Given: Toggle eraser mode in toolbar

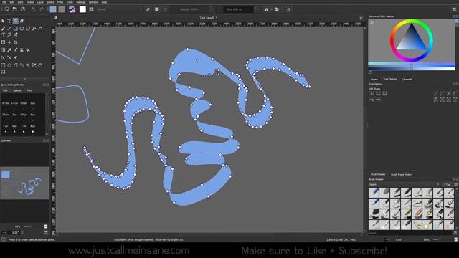Looking at the screenshot, I should (x=148, y=9).
